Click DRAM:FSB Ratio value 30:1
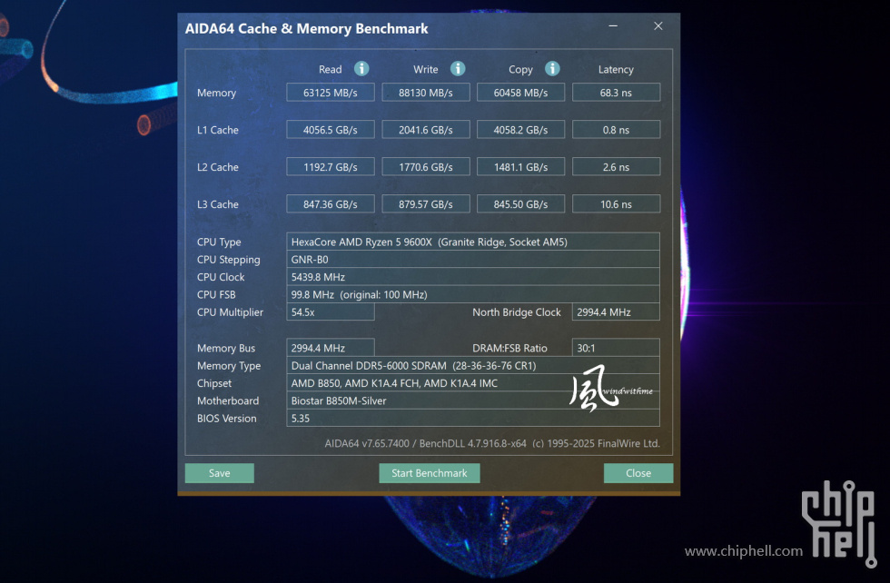This screenshot has height=583, width=890. tap(617, 348)
